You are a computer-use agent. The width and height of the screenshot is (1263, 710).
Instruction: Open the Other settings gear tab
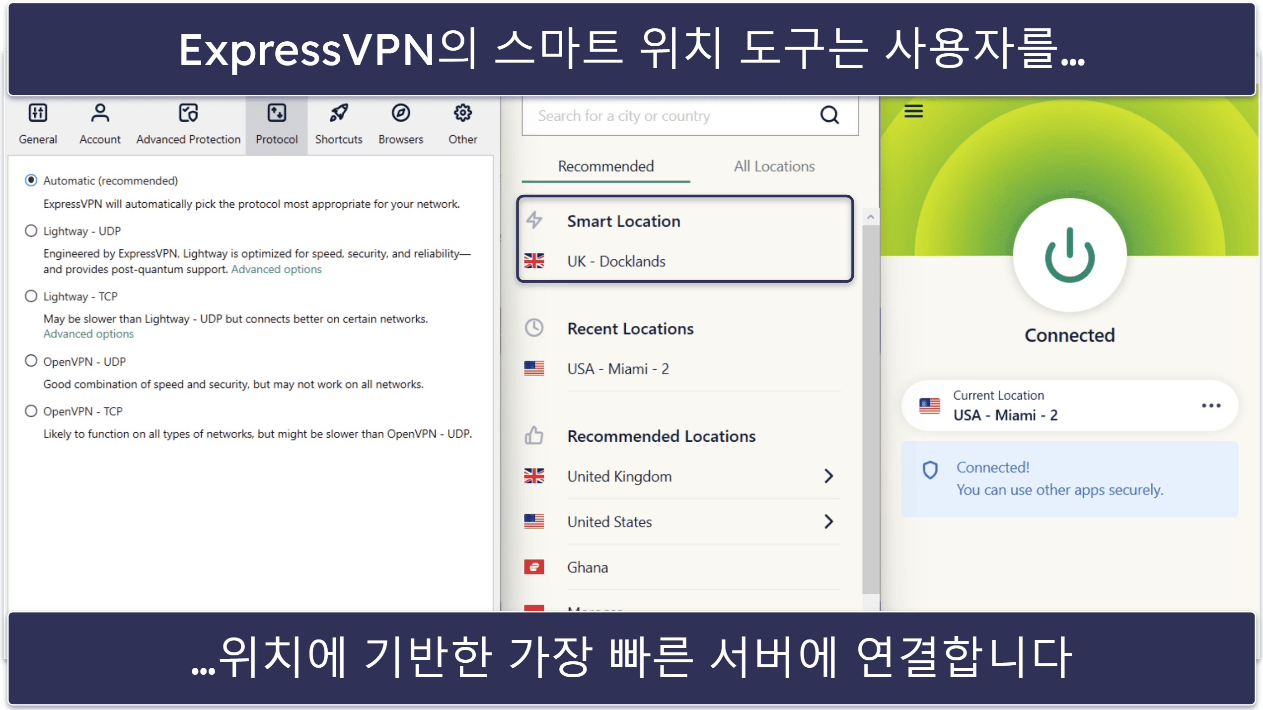click(x=462, y=125)
